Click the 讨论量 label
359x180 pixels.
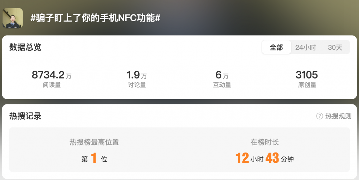pos(137,85)
